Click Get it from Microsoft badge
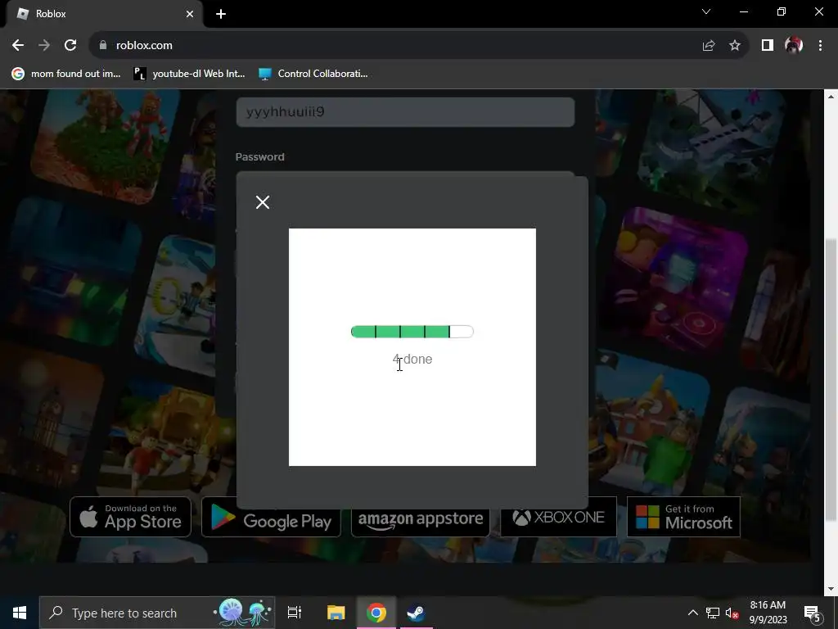Image resolution: width=838 pixels, height=629 pixels. tap(683, 517)
